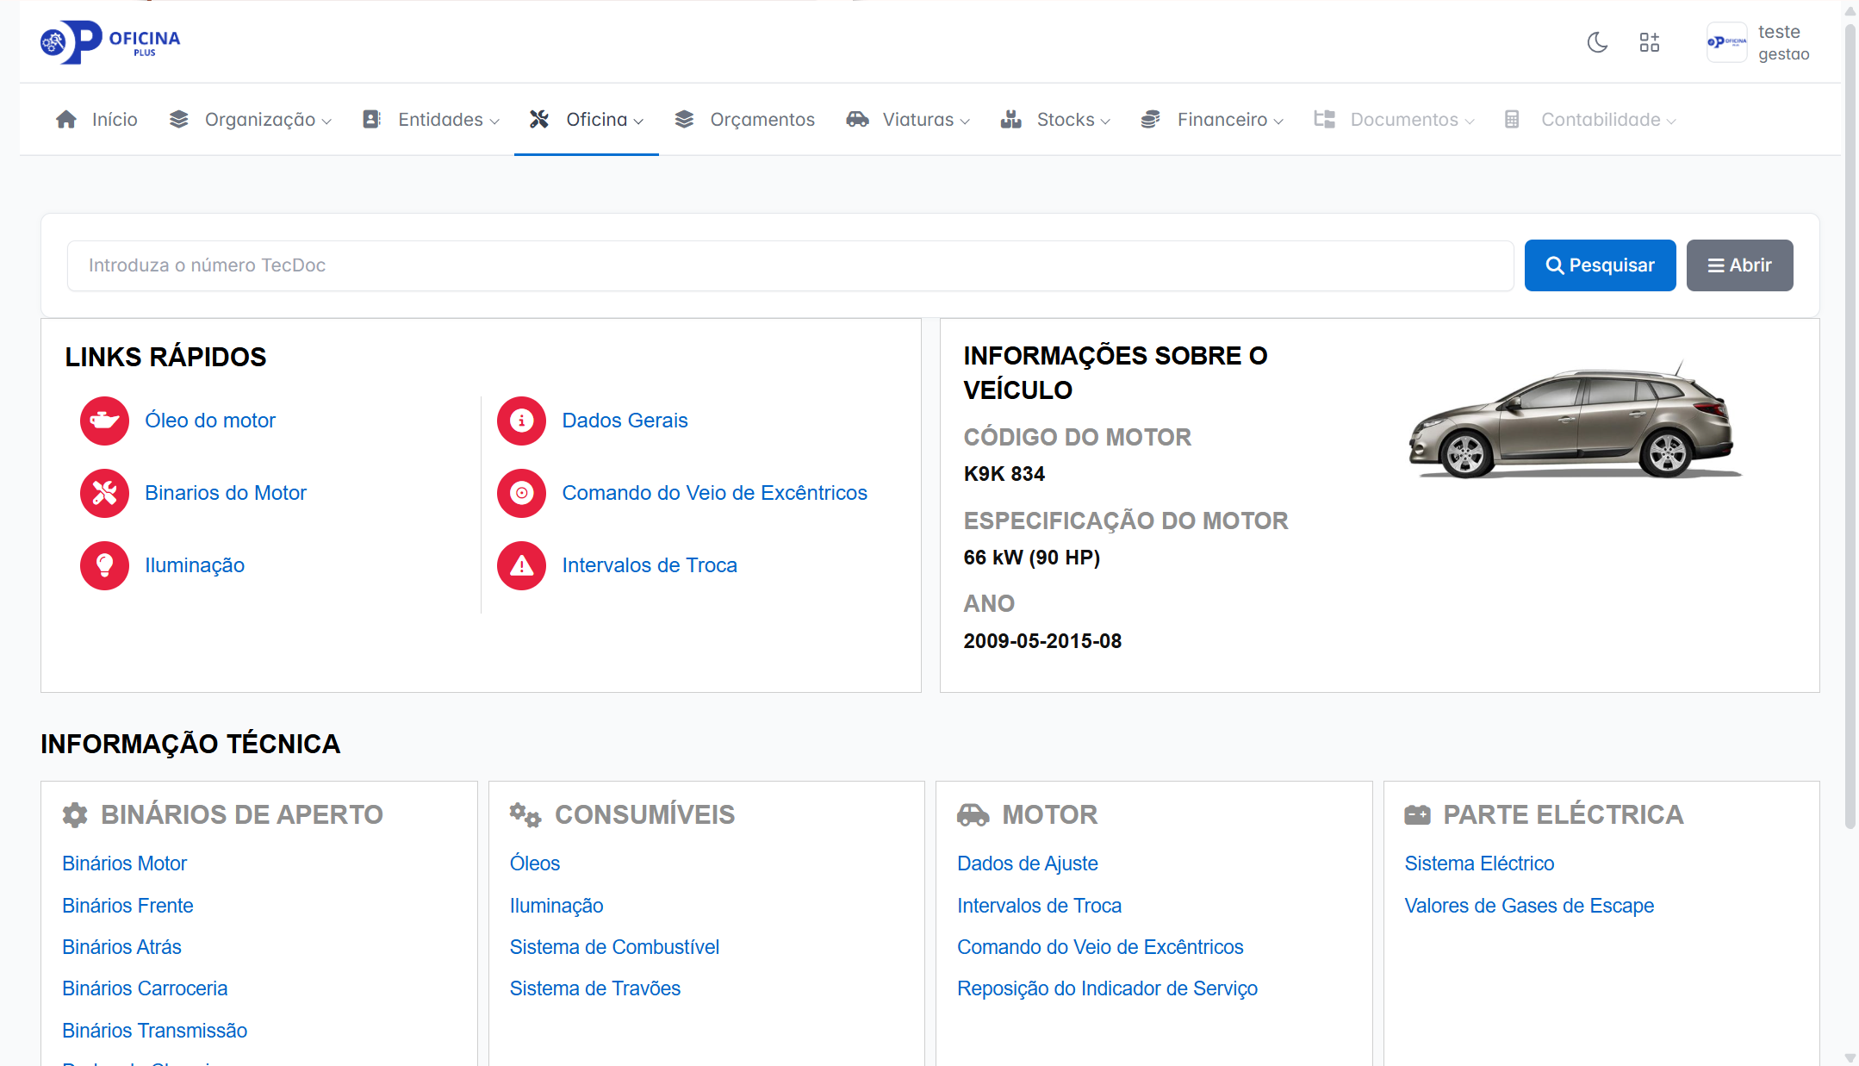Open Binários Atrás link
The width and height of the screenshot is (1859, 1066).
coord(121,947)
